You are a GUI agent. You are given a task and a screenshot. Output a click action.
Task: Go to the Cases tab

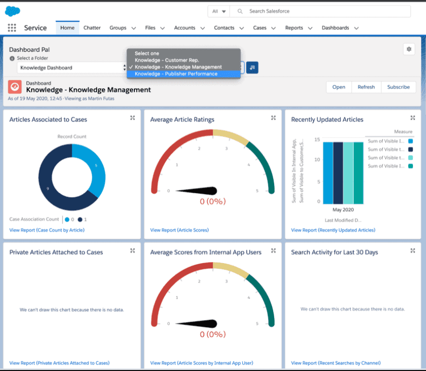click(259, 28)
